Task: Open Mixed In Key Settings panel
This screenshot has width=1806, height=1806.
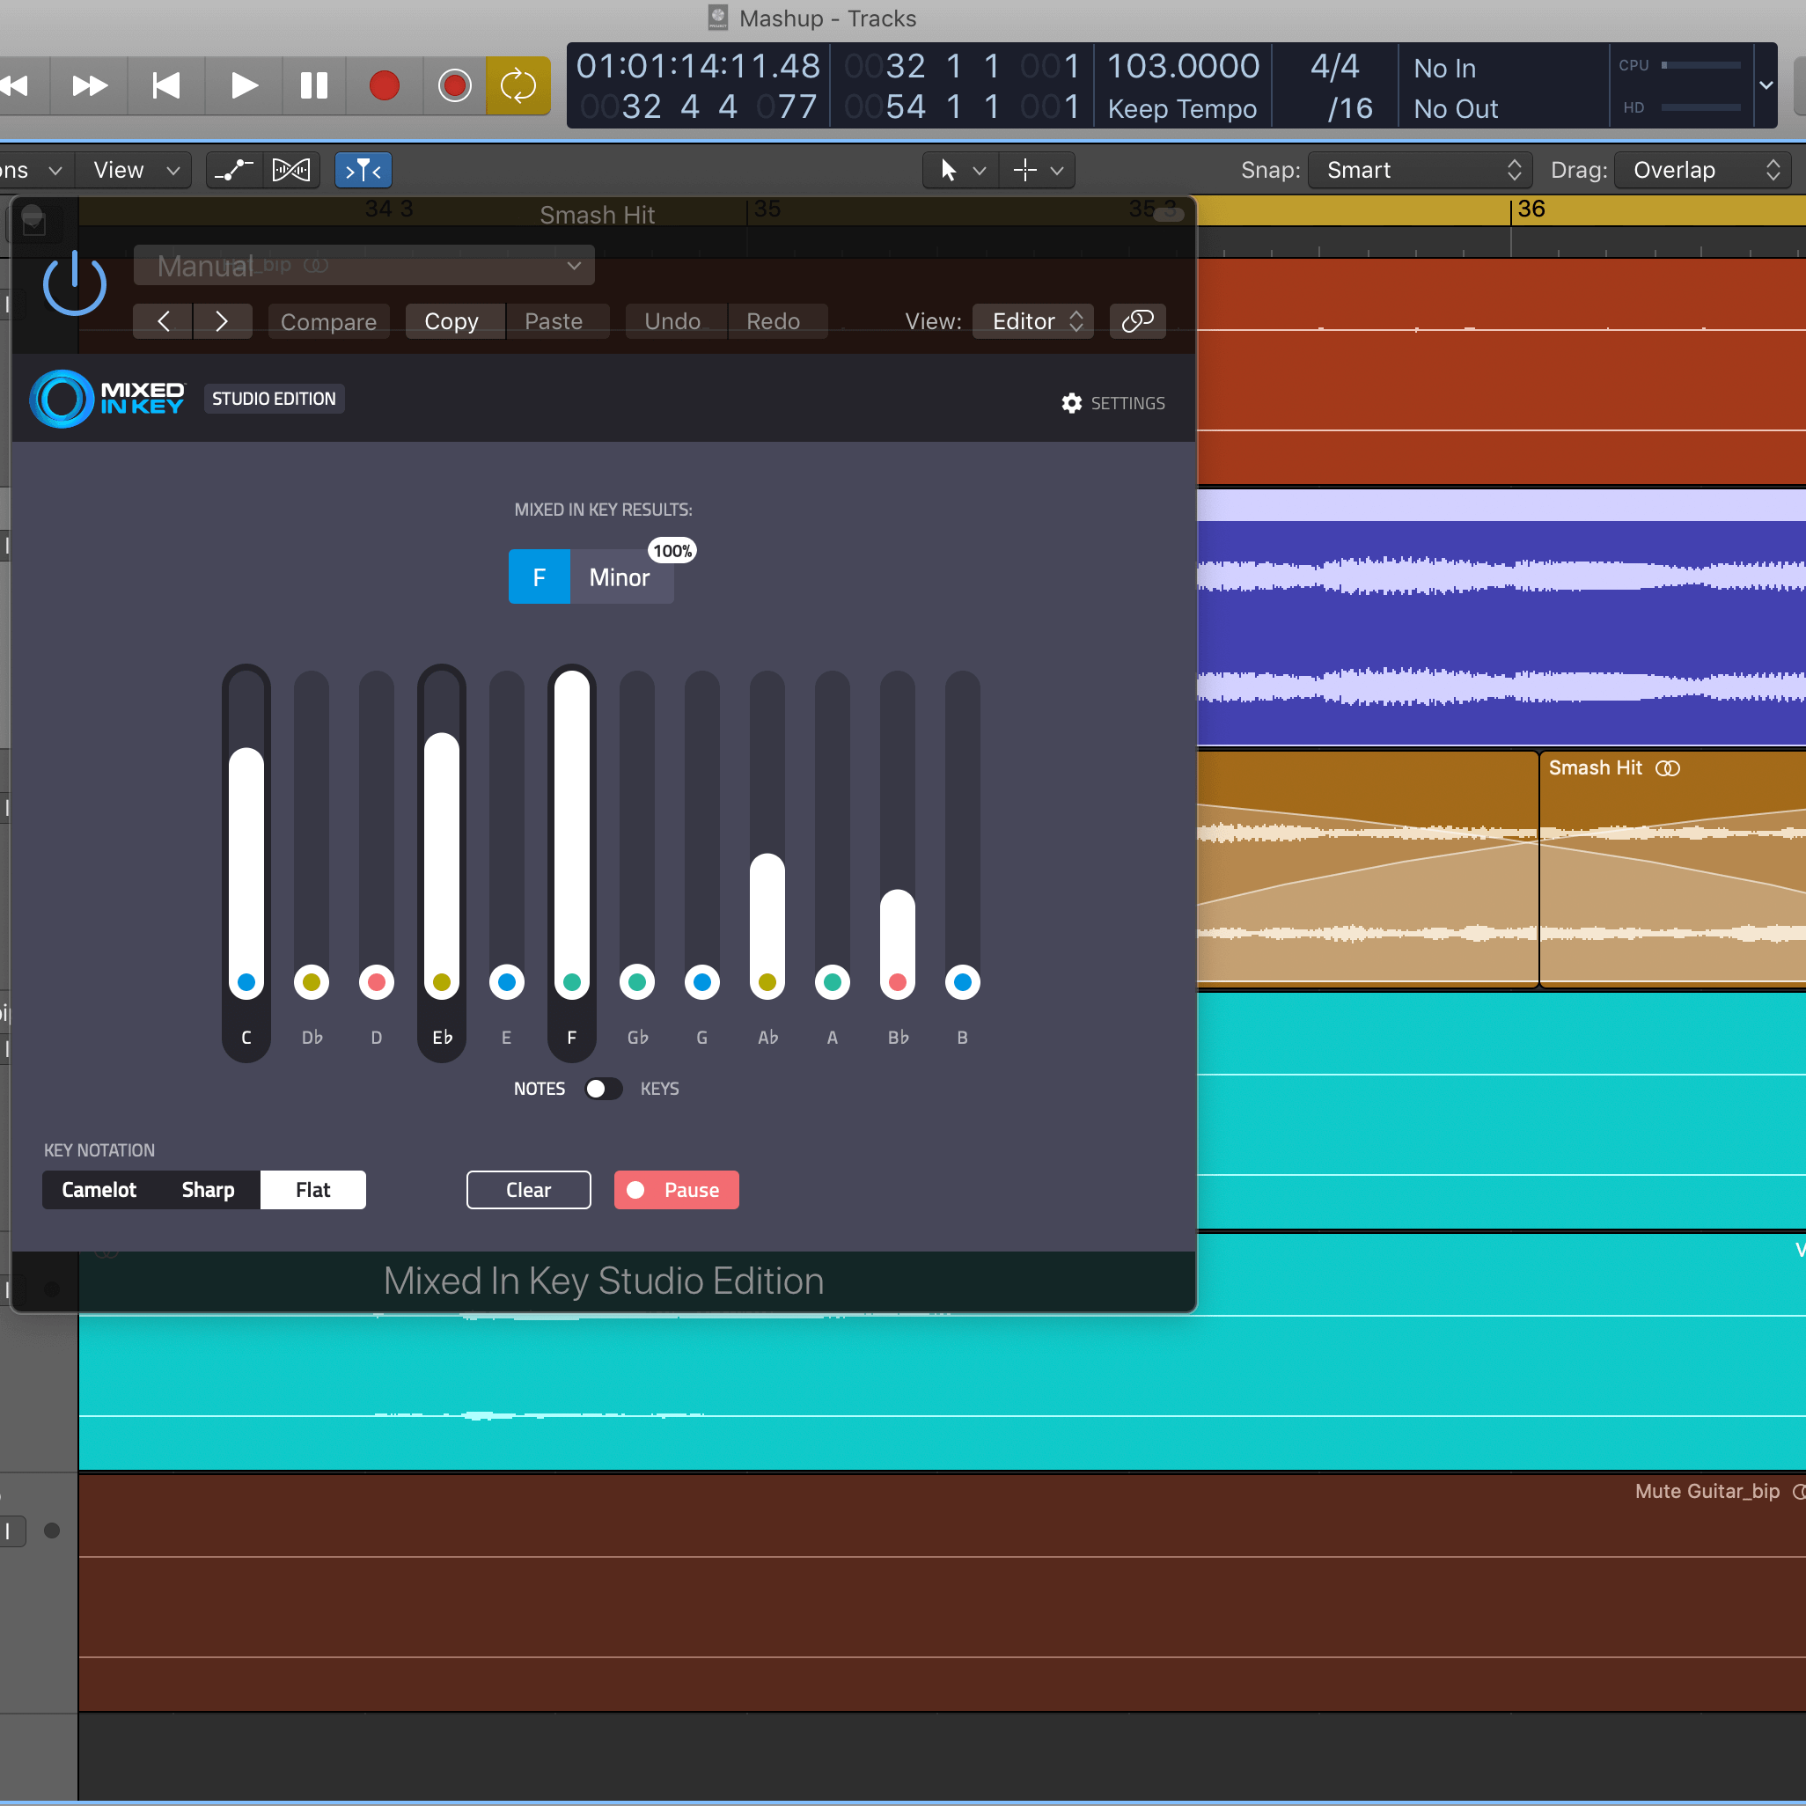Action: click(1112, 402)
